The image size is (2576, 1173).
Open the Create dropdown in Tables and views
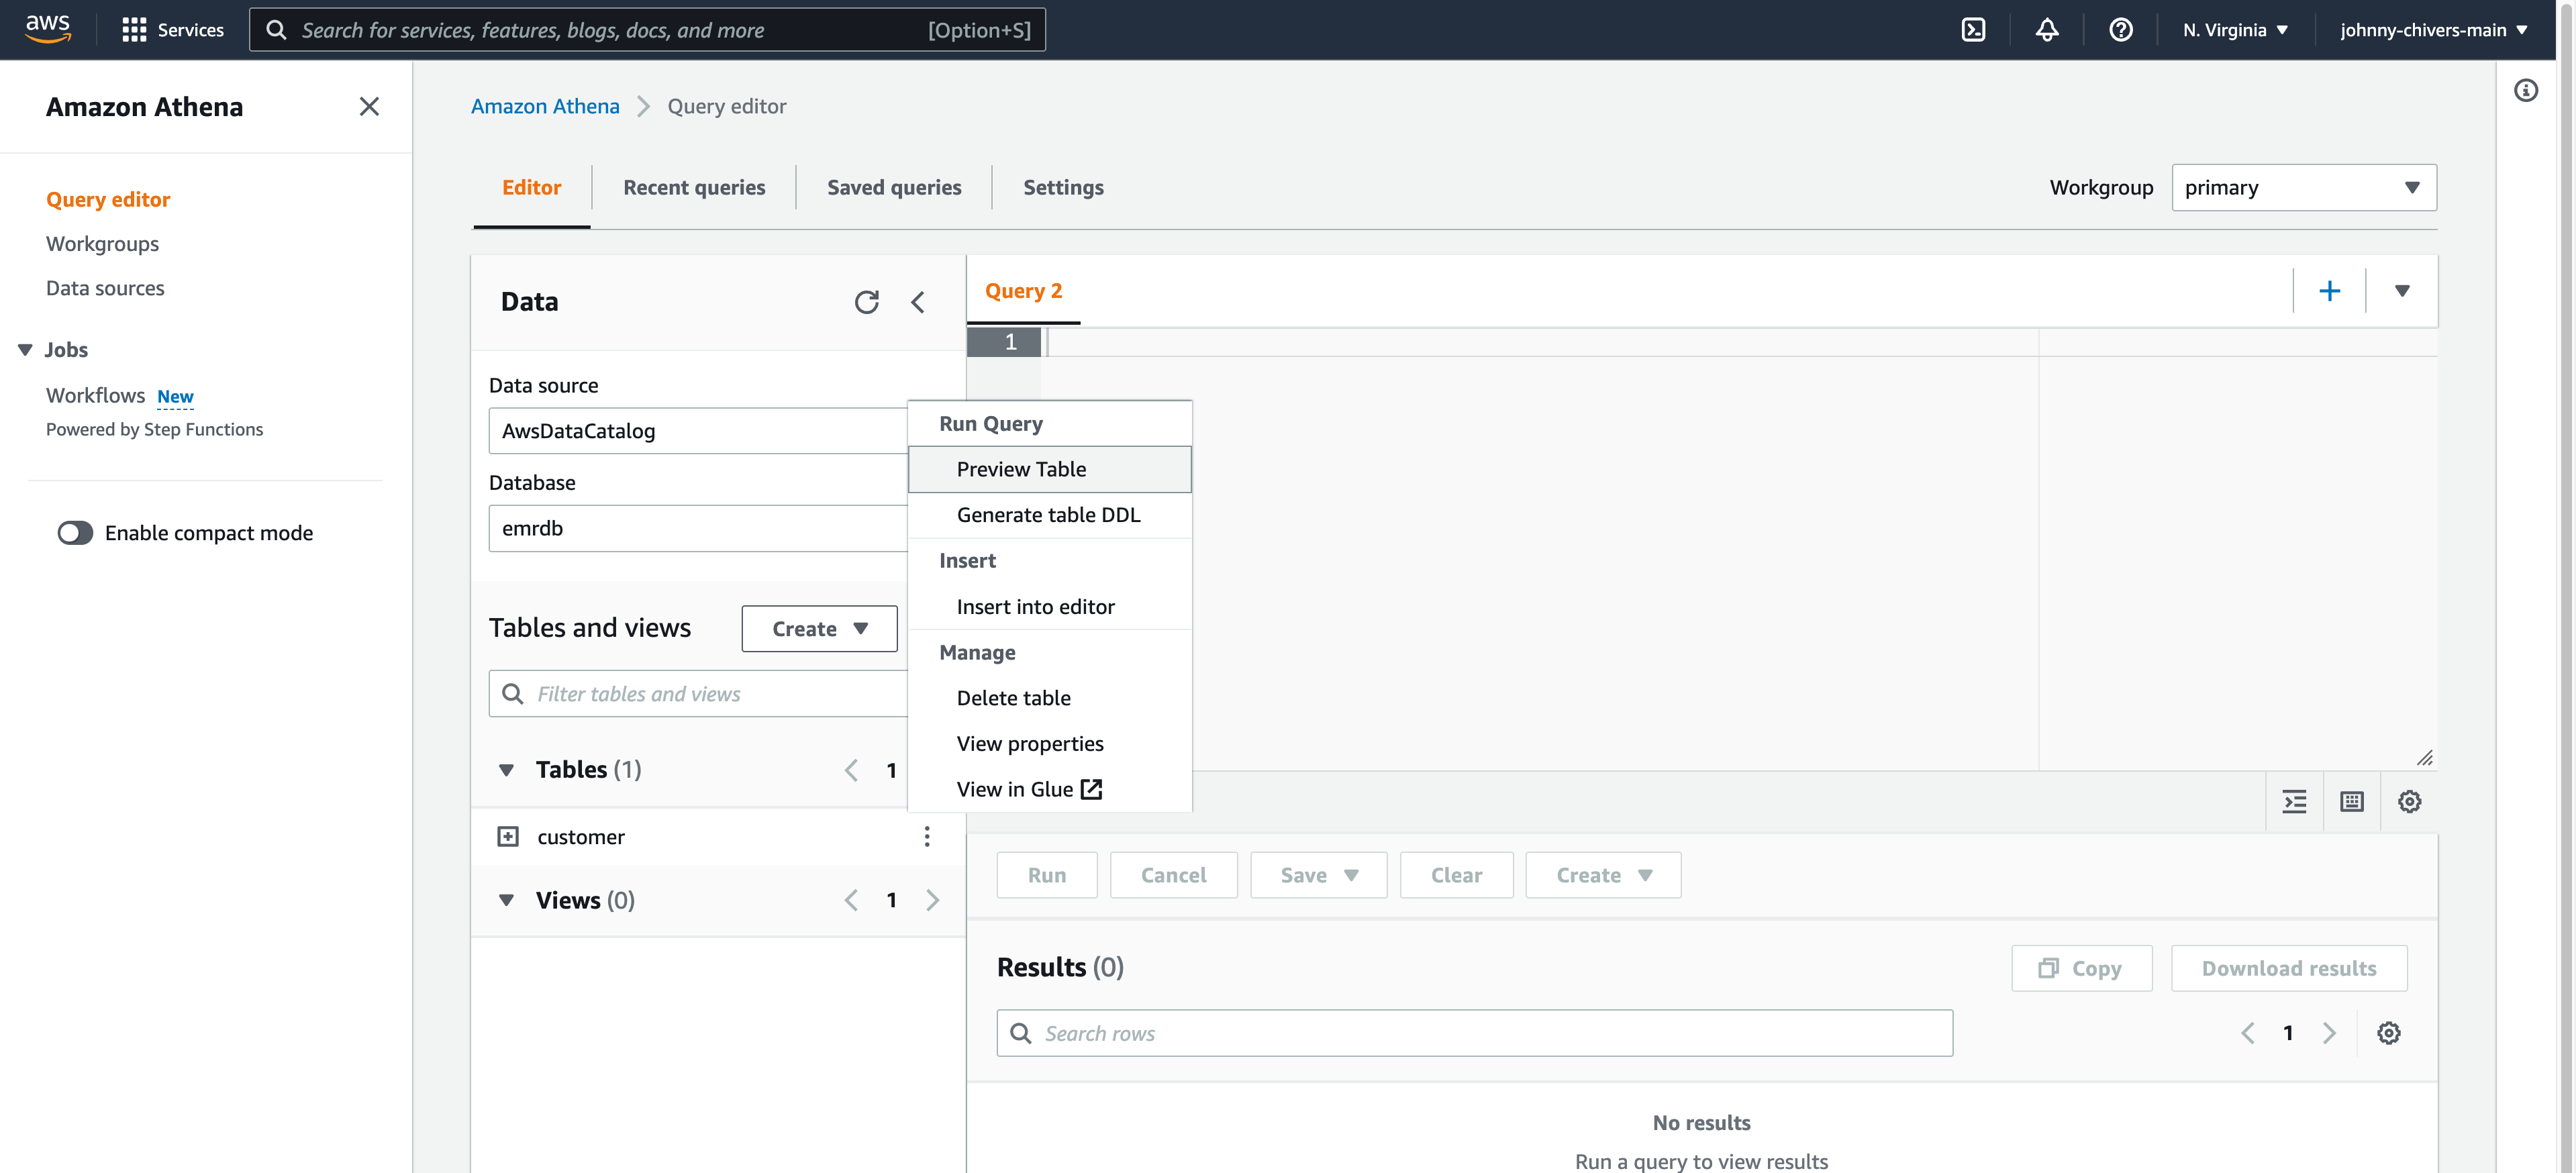[x=819, y=629]
